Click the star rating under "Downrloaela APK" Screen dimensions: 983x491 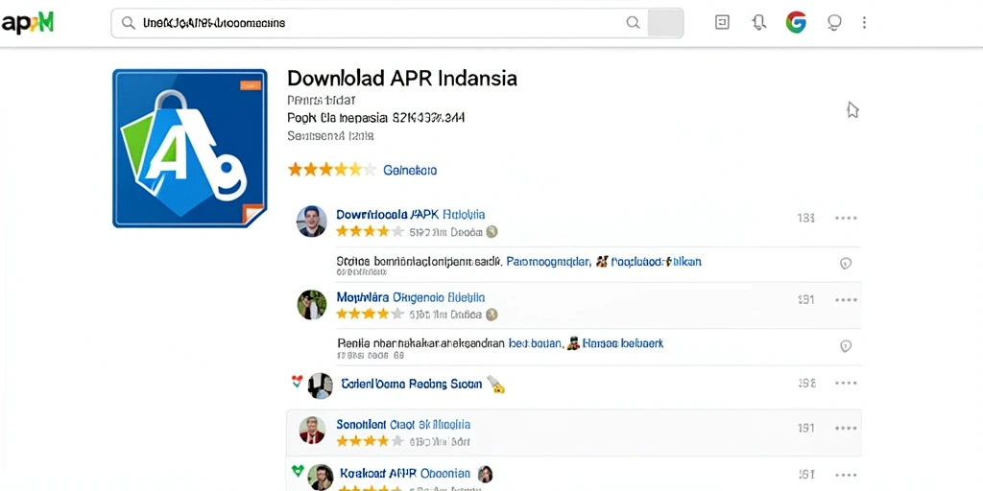tap(370, 232)
